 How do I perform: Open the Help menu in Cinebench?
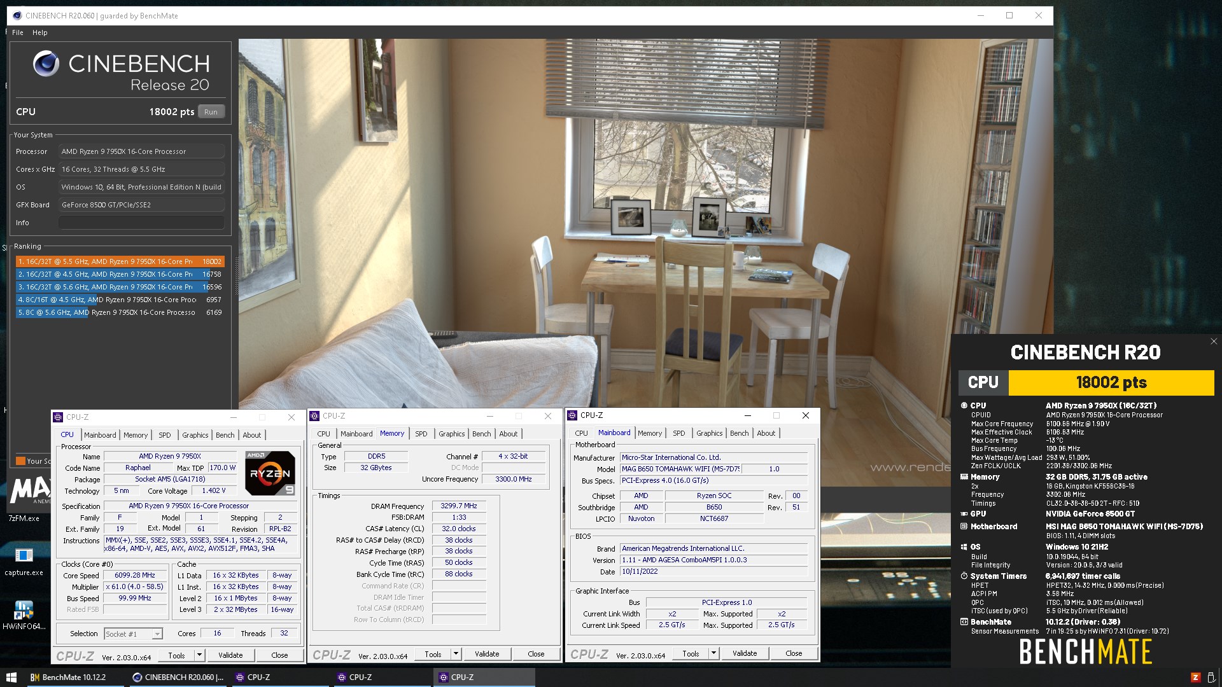pos(39,32)
